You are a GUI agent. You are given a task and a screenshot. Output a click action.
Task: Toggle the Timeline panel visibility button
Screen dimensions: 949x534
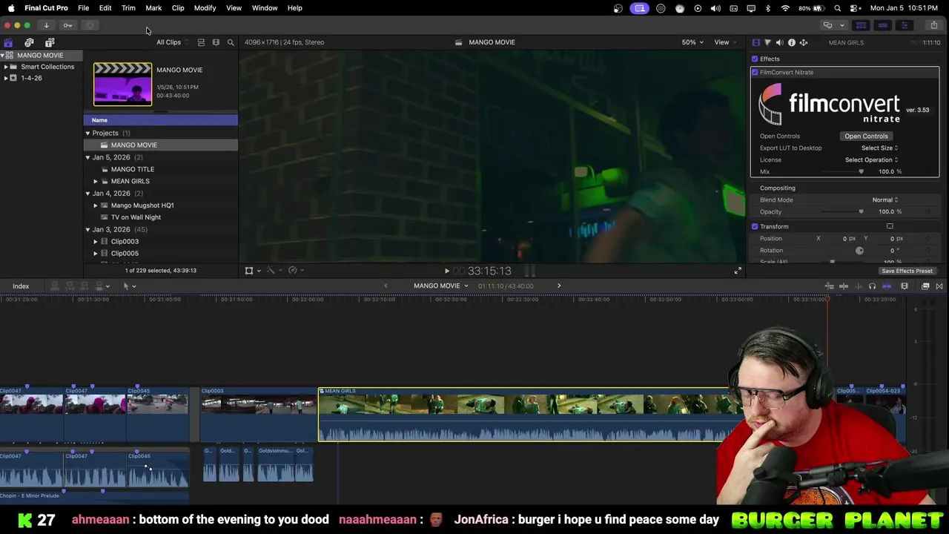click(x=882, y=25)
